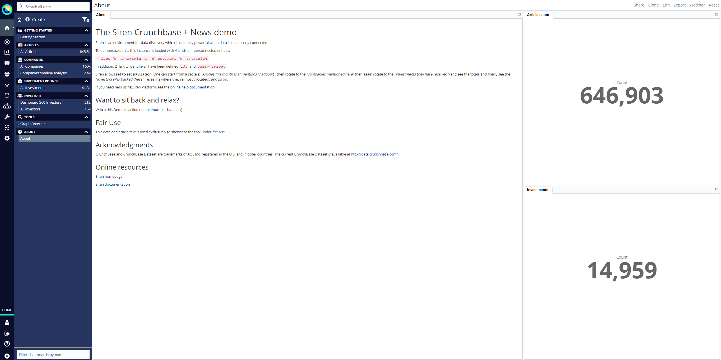Open the Management gear icon

tap(7, 138)
